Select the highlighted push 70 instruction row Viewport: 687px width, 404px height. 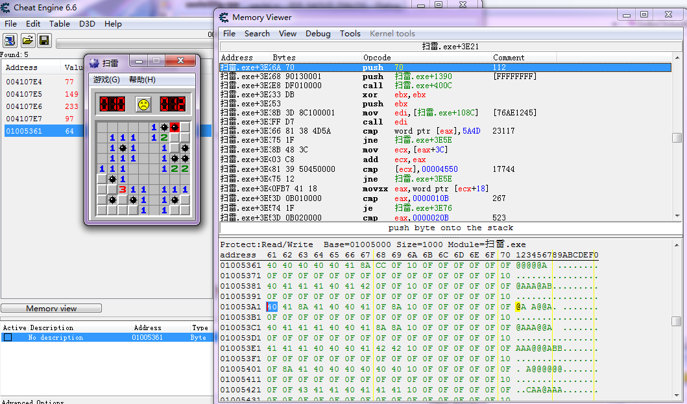(x=445, y=67)
